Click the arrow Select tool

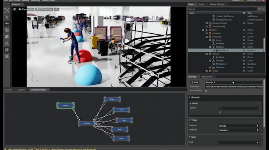click(x=7, y=17)
